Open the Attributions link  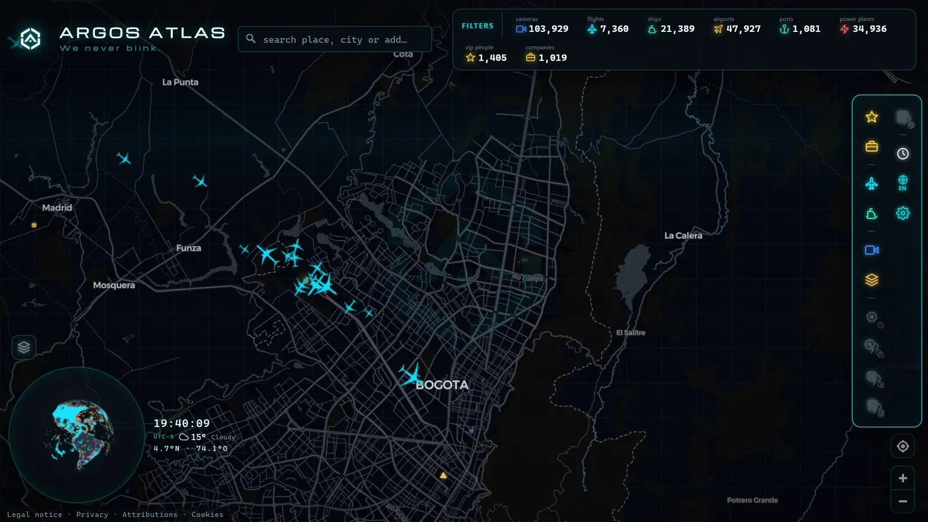[150, 514]
